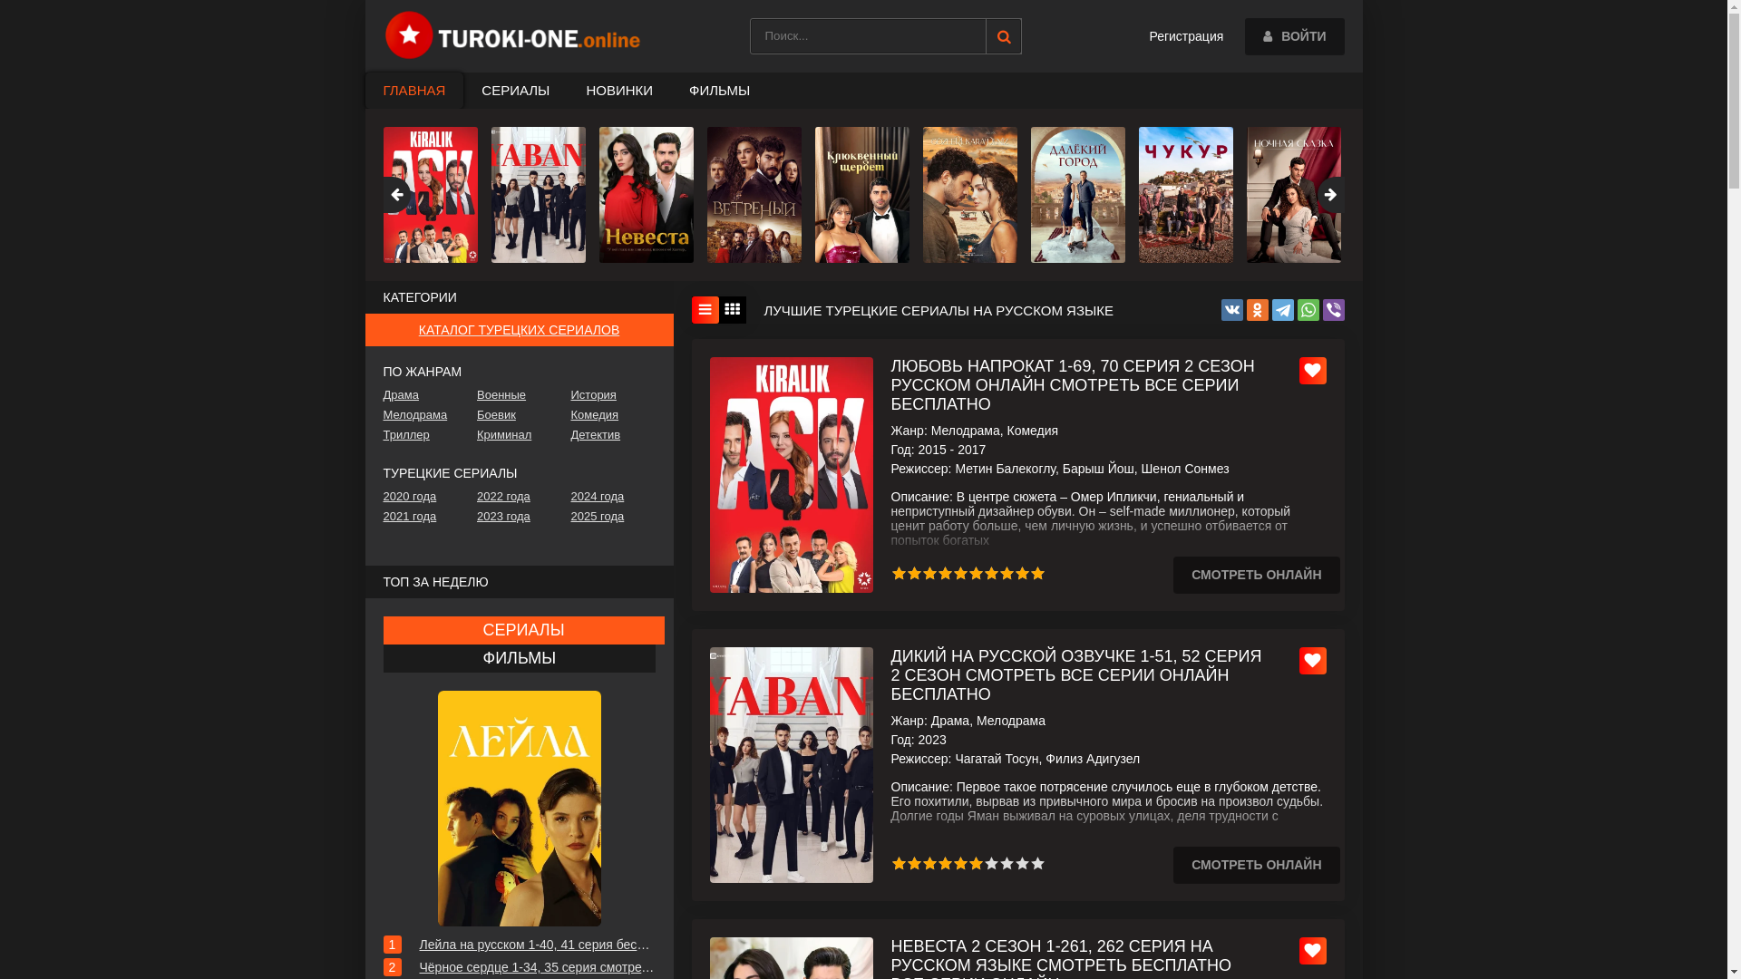Open the НОВИНКИ menu item
The height and width of the screenshot is (979, 1741).
point(618,91)
